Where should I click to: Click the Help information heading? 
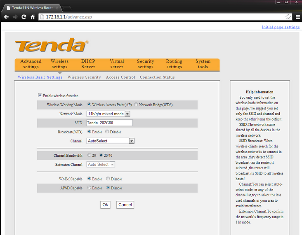(x=260, y=92)
